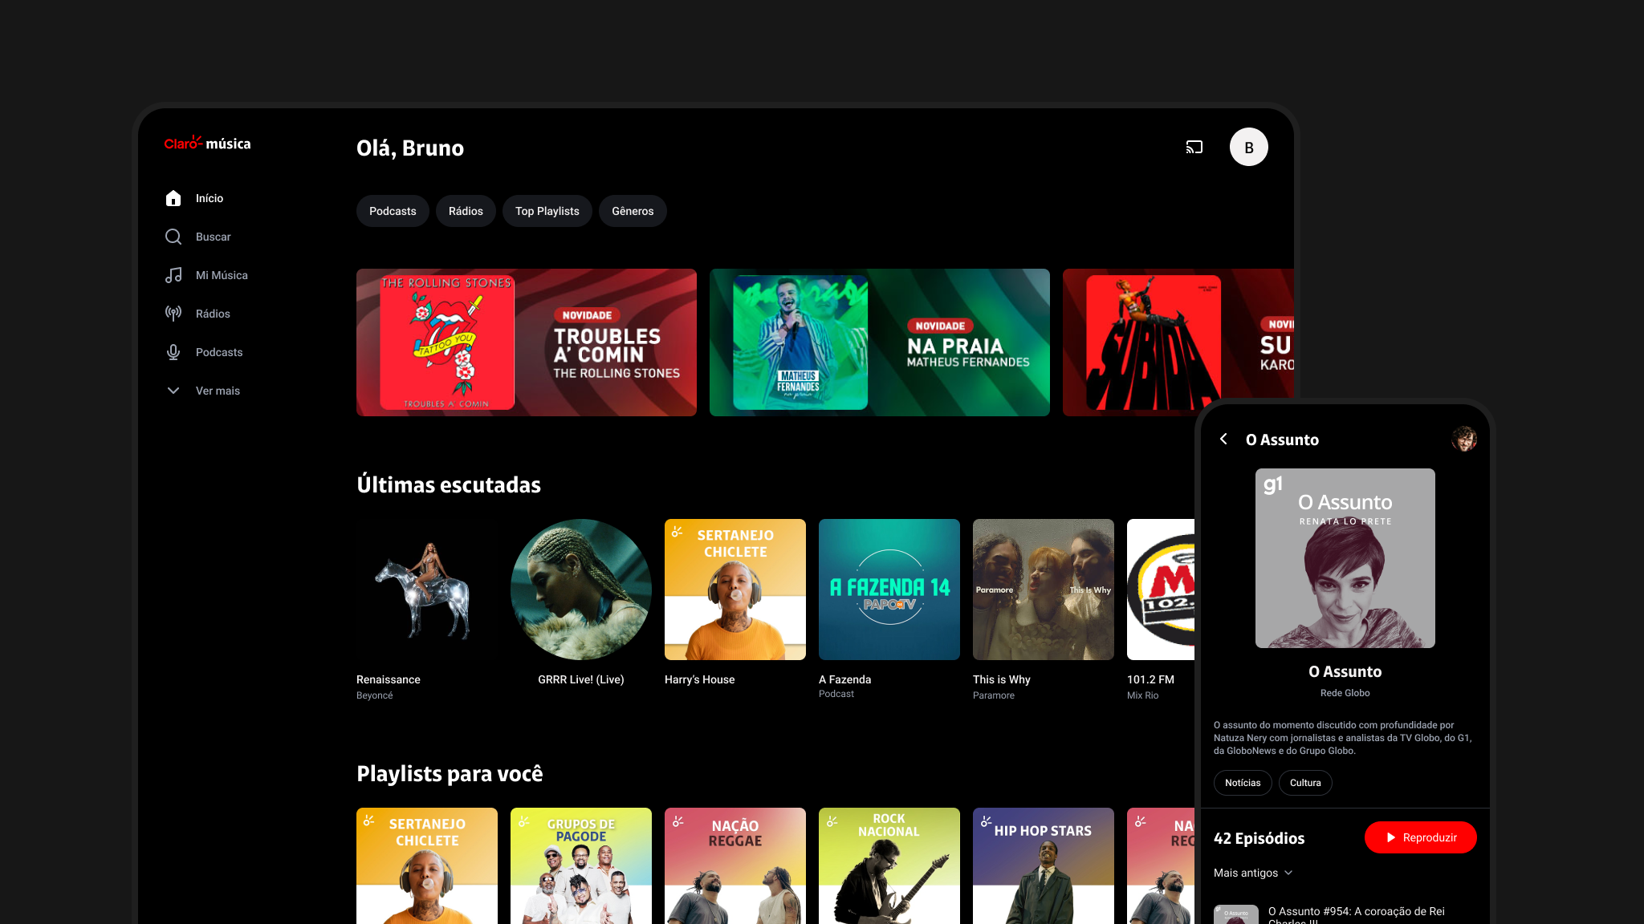Open the Harry's House cover in Últimas escutadas
The width and height of the screenshot is (1644, 924).
(735, 590)
